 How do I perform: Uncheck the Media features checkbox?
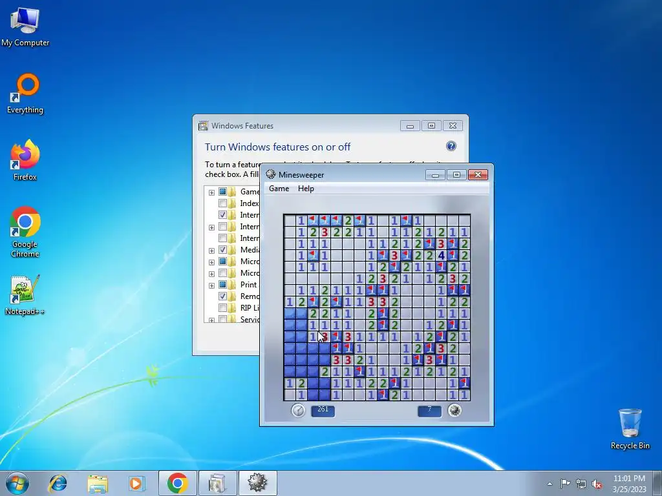222,250
